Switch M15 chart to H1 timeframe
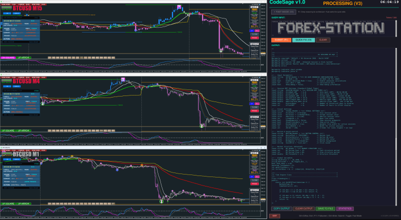 [70, 57]
